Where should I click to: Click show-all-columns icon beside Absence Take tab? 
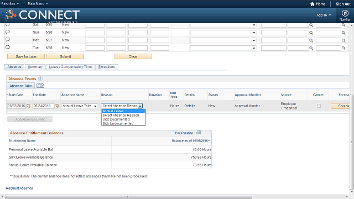click(x=40, y=86)
